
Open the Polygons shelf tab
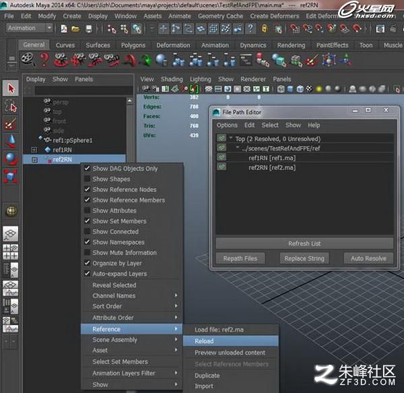click(133, 45)
